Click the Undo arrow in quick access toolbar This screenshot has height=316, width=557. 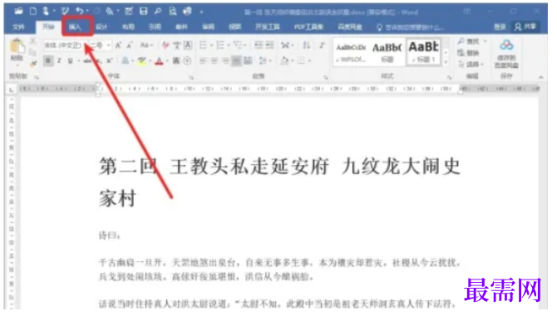point(80,12)
